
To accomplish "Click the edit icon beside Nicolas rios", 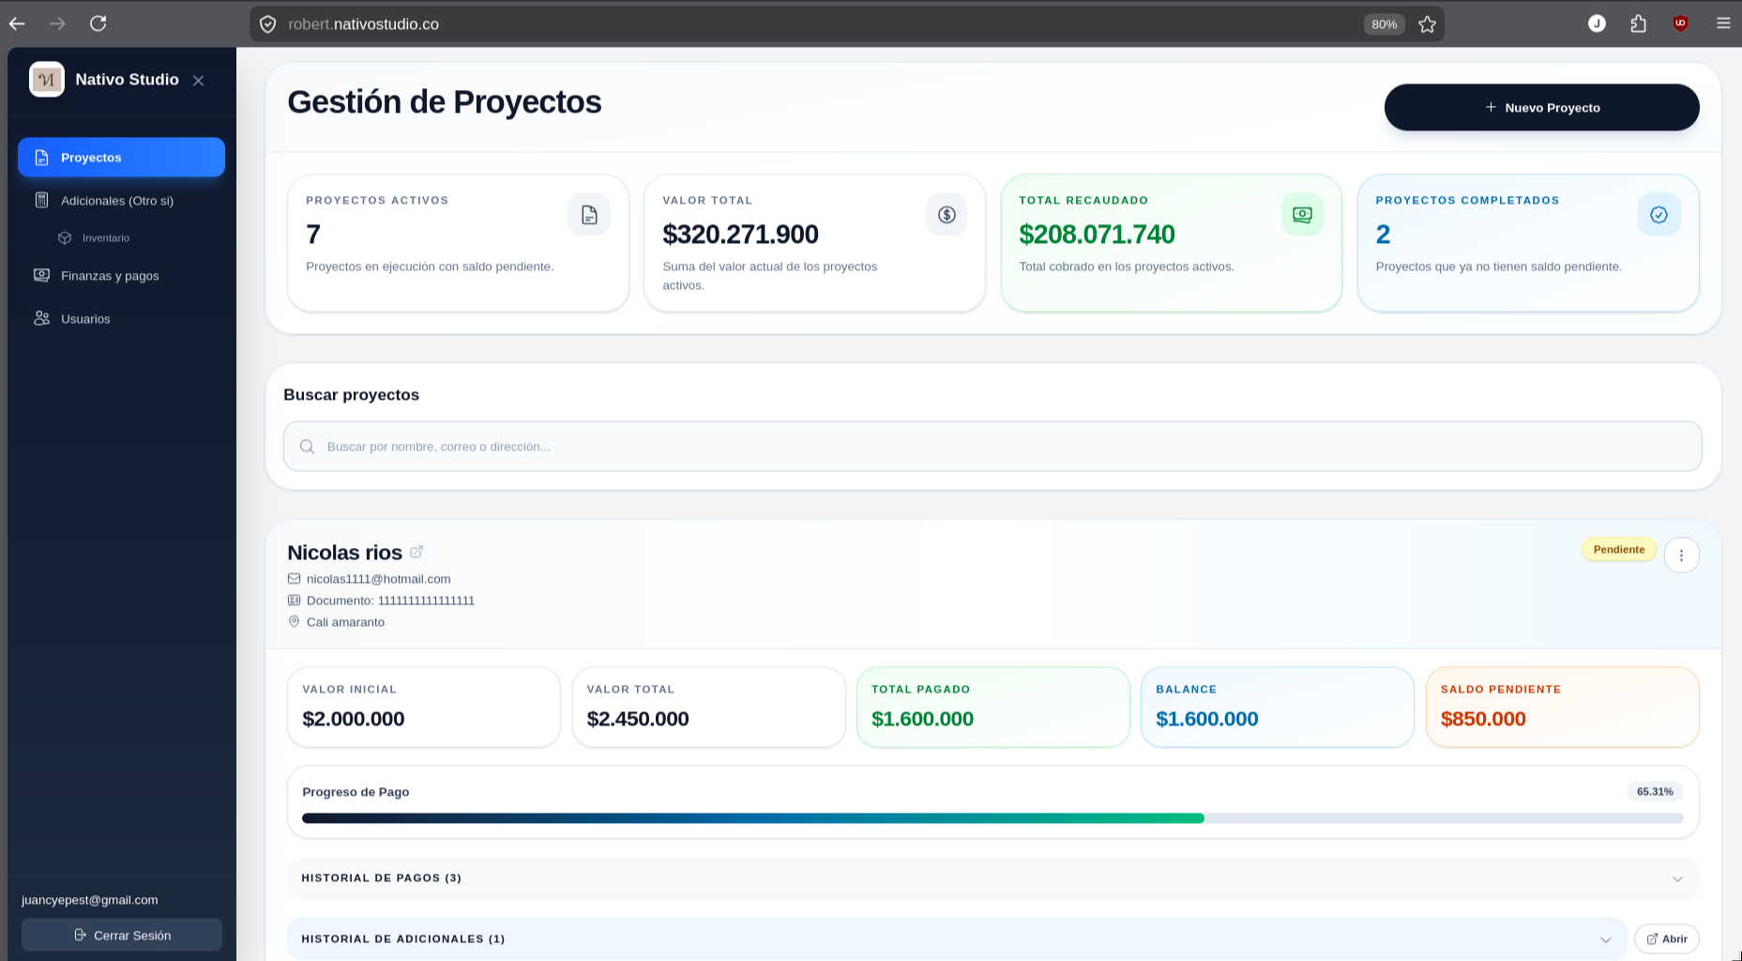I will (x=417, y=552).
